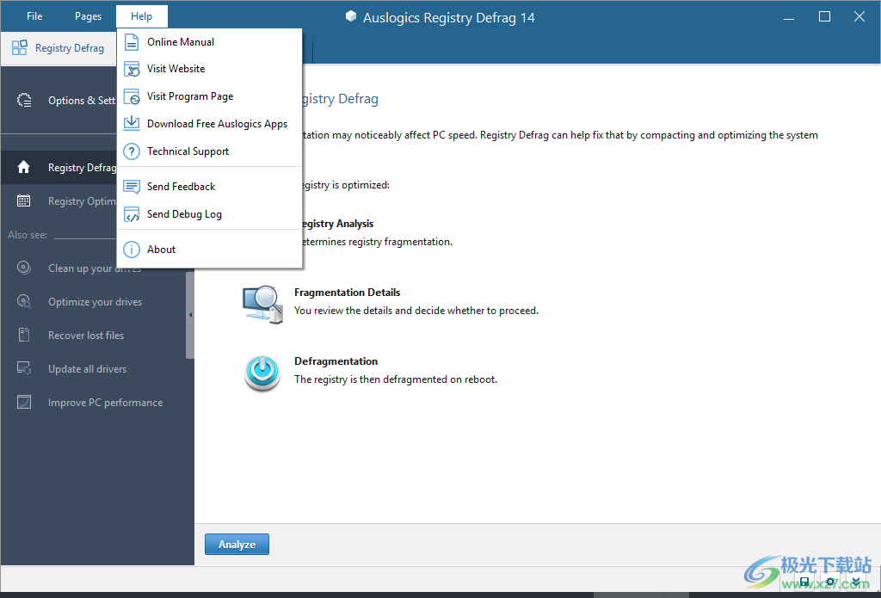Click the gear icon in status bar
The height and width of the screenshot is (598, 881).
coord(830,582)
